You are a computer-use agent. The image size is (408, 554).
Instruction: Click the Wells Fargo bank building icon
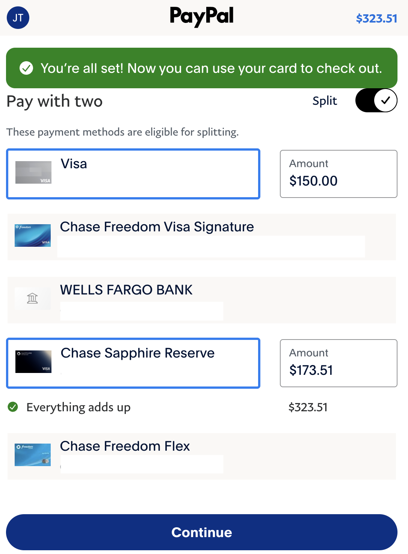click(33, 299)
